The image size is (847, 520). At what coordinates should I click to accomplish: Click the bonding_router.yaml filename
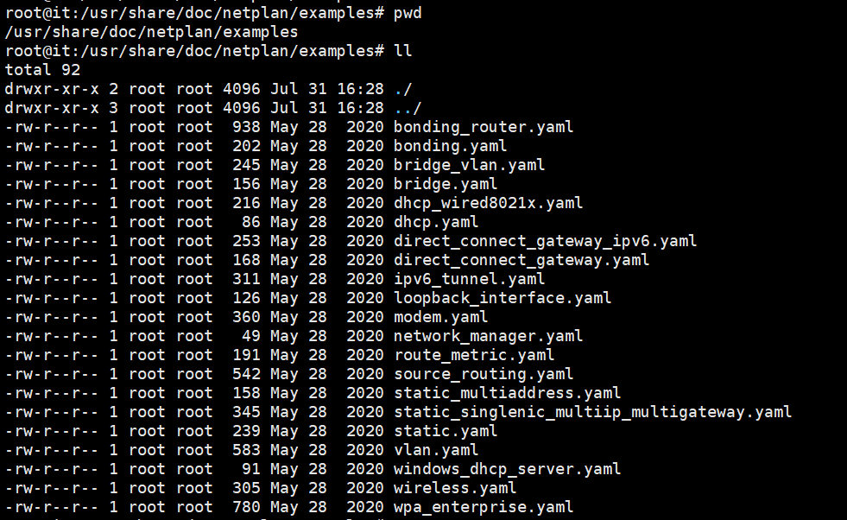(x=484, y=128)
